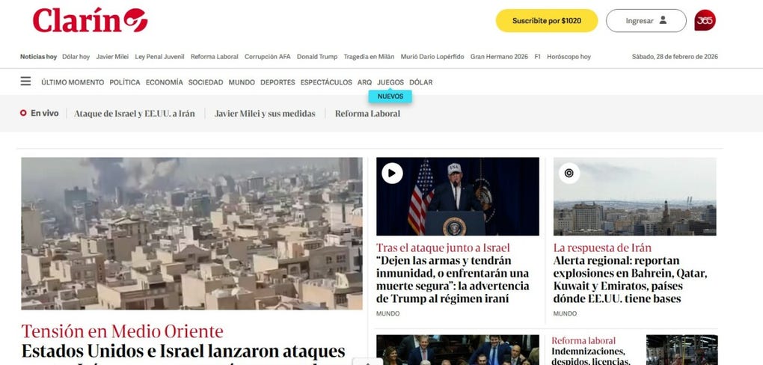Open the Reforma Laboral link in the En vivo bar
This screenshot has height=365, width=763.
[x=367, y=114]
